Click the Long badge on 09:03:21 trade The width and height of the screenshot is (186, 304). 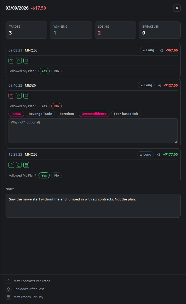(x=148, y=50)
